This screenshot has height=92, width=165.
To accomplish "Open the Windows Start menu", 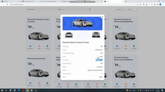I will (2, 90).
